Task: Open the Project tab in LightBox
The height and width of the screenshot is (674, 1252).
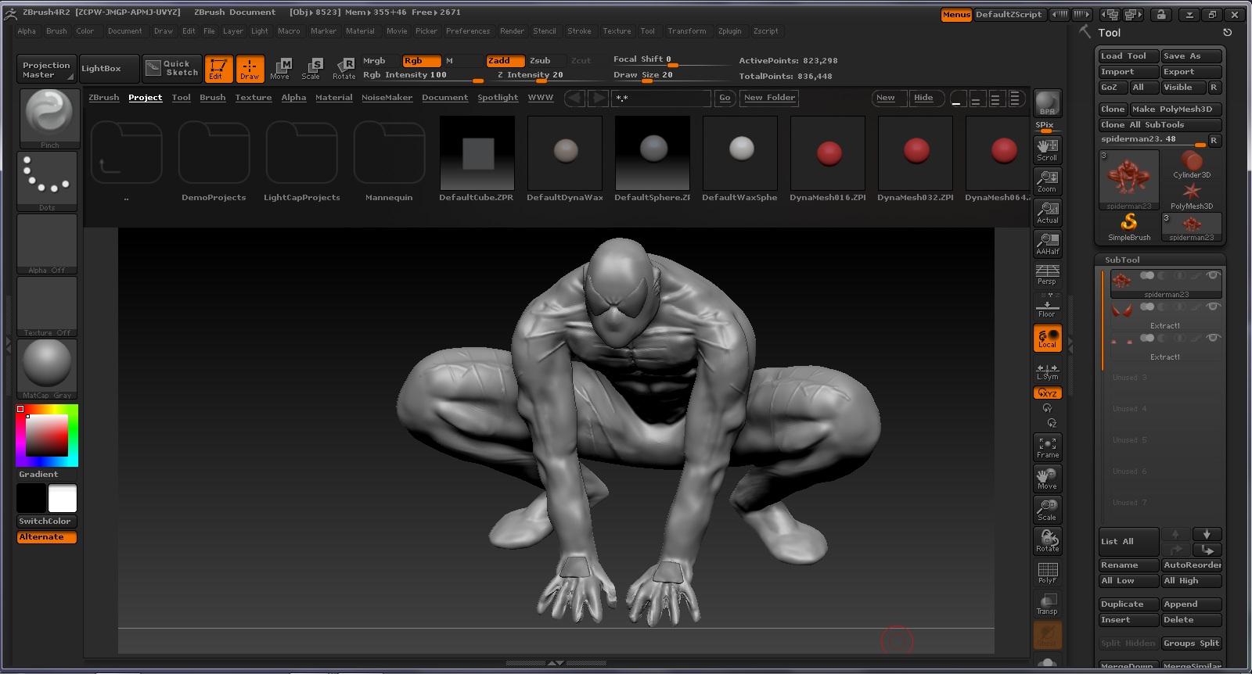Action: (x=145, y=98)
